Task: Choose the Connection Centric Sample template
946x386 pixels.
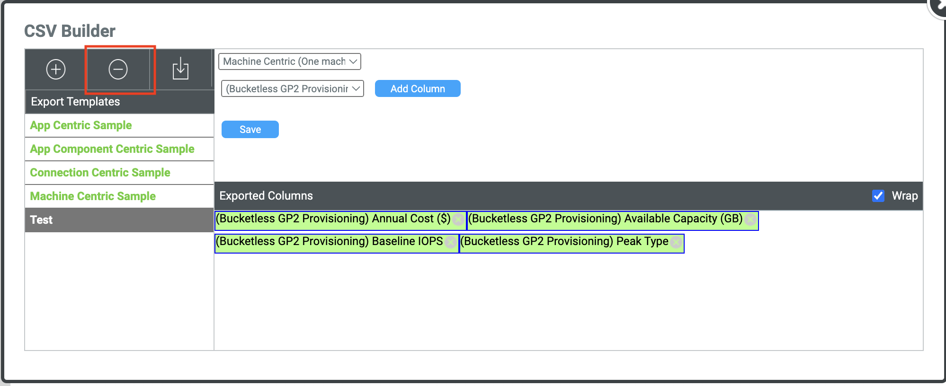Action: 100,173
